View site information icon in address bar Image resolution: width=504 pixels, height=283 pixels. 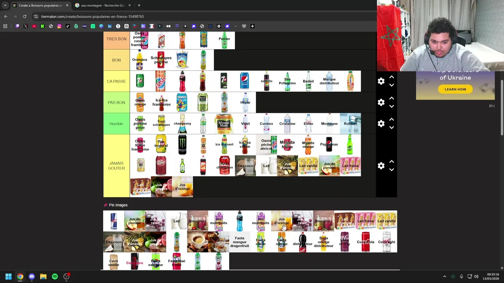[36, 17]
